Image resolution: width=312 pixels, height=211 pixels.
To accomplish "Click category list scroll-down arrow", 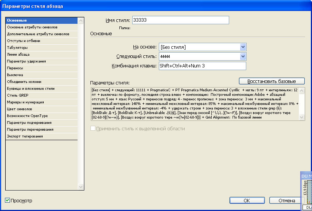I will tap(81, 187).
